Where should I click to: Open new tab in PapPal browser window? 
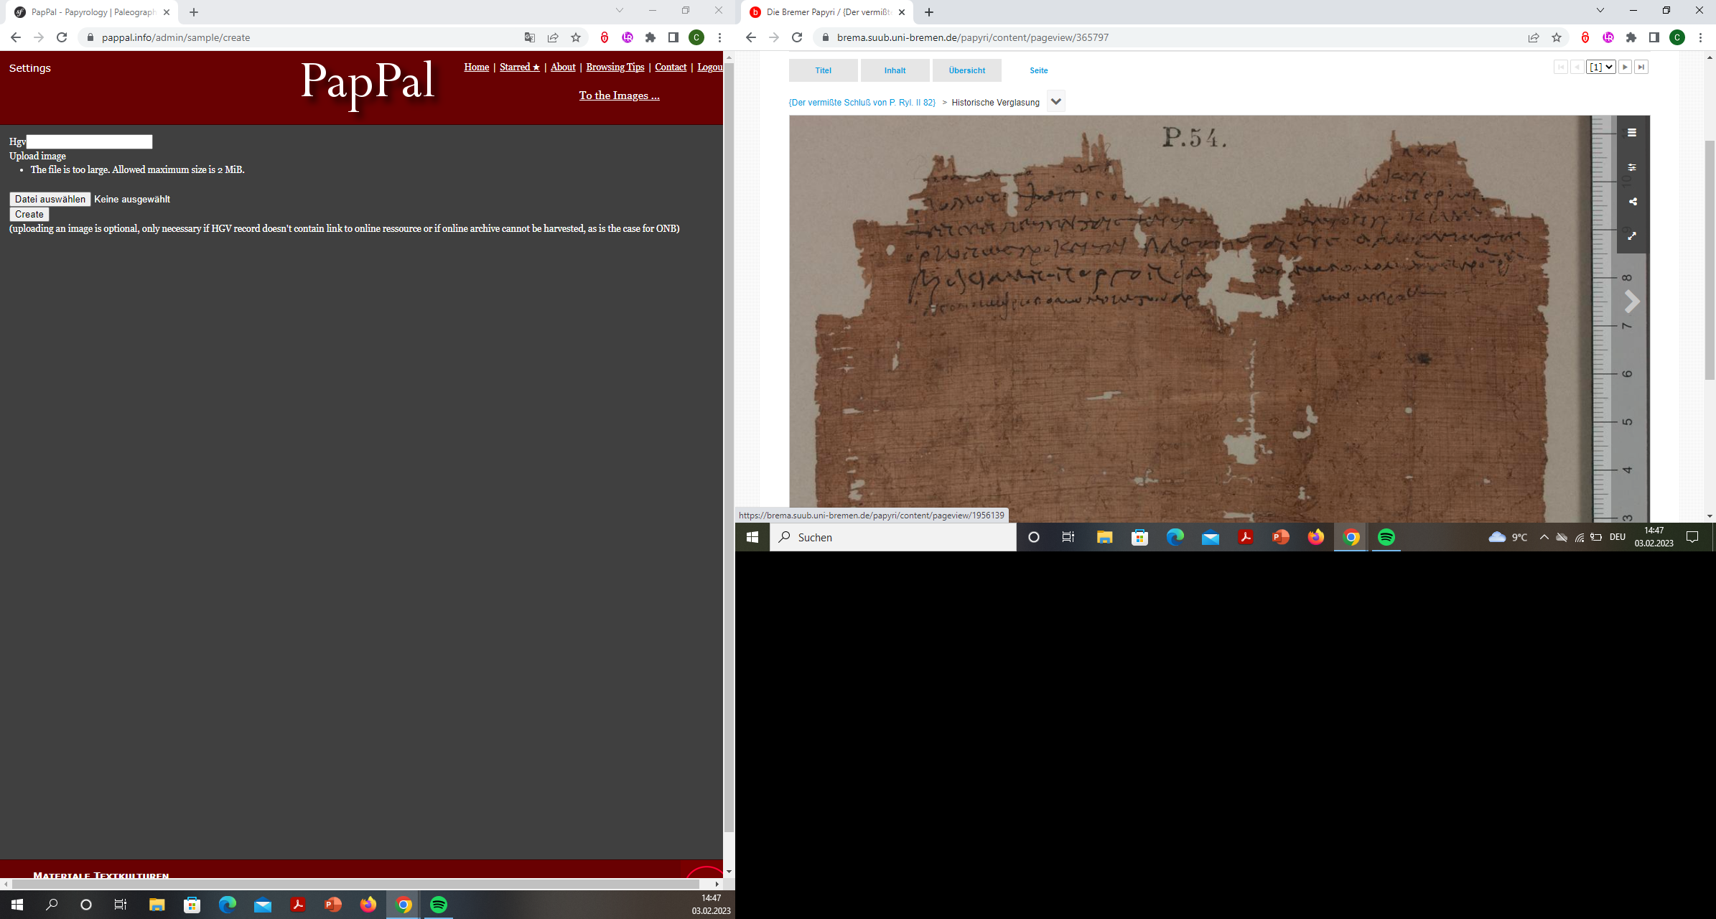194,12
